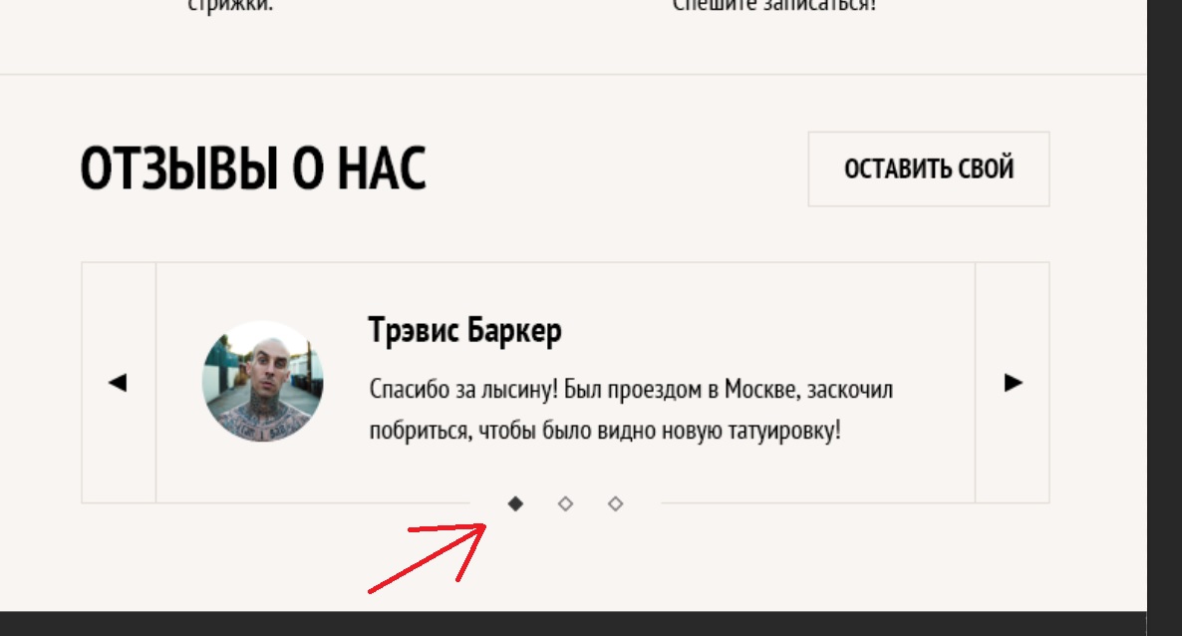Screen dimensions: 1182x636
Task: Show the previous review with left arrow
Action: pyautogui.click(x=118, y=383)
